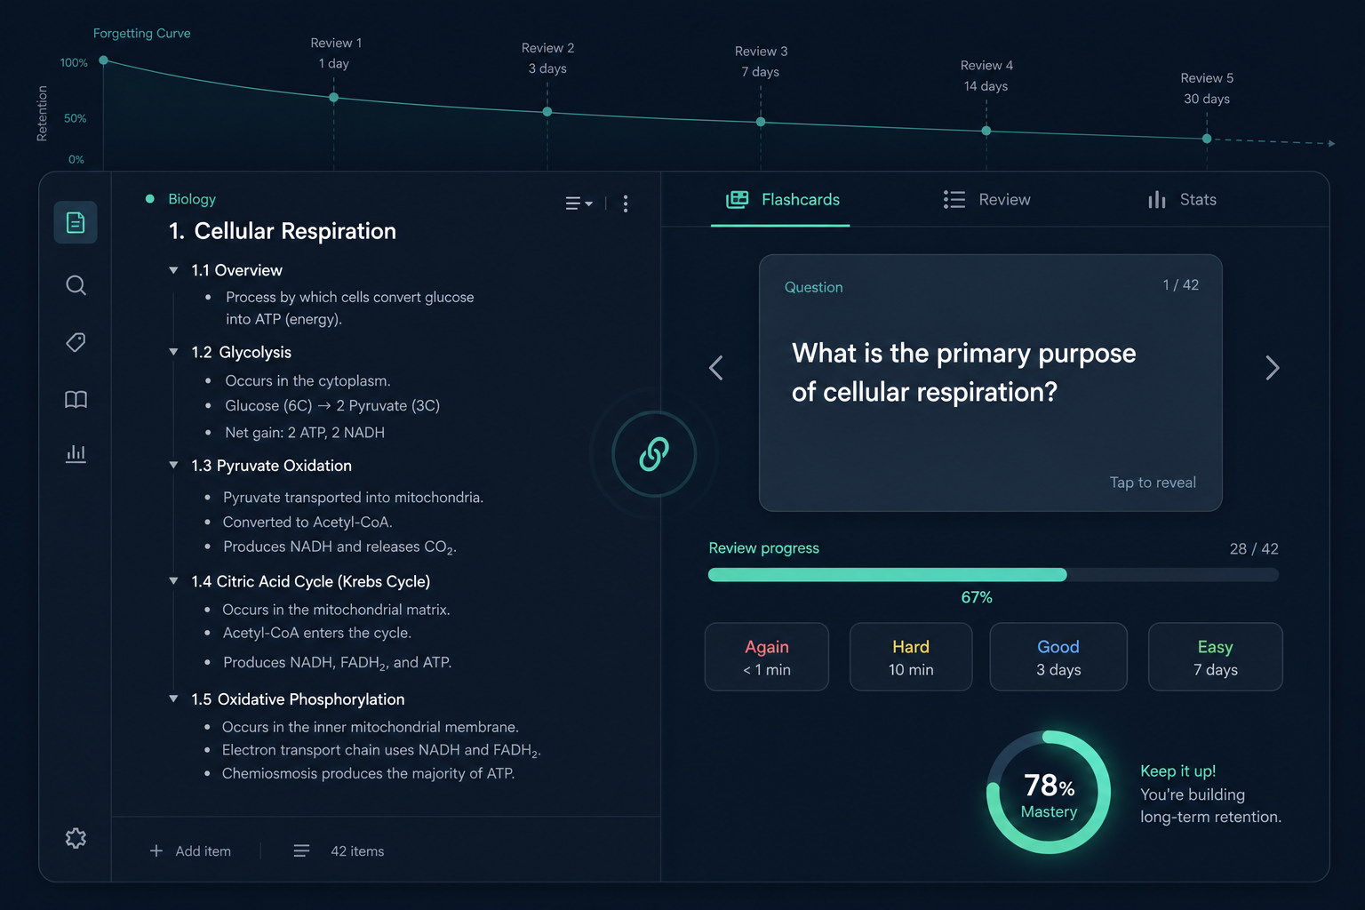This screenshot has width=1365, height=910.
Task: Click the 'Keep it up!' message
Action: pos(1177,771)
